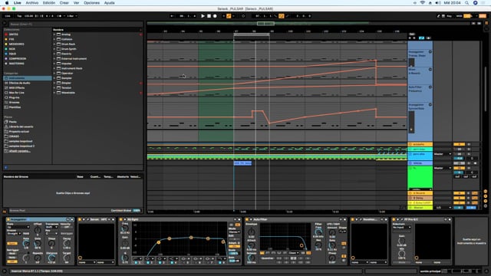Viewport: 491px width, 276px height.
Task: Expand the External Instrument entry
Action: (54, 58)
